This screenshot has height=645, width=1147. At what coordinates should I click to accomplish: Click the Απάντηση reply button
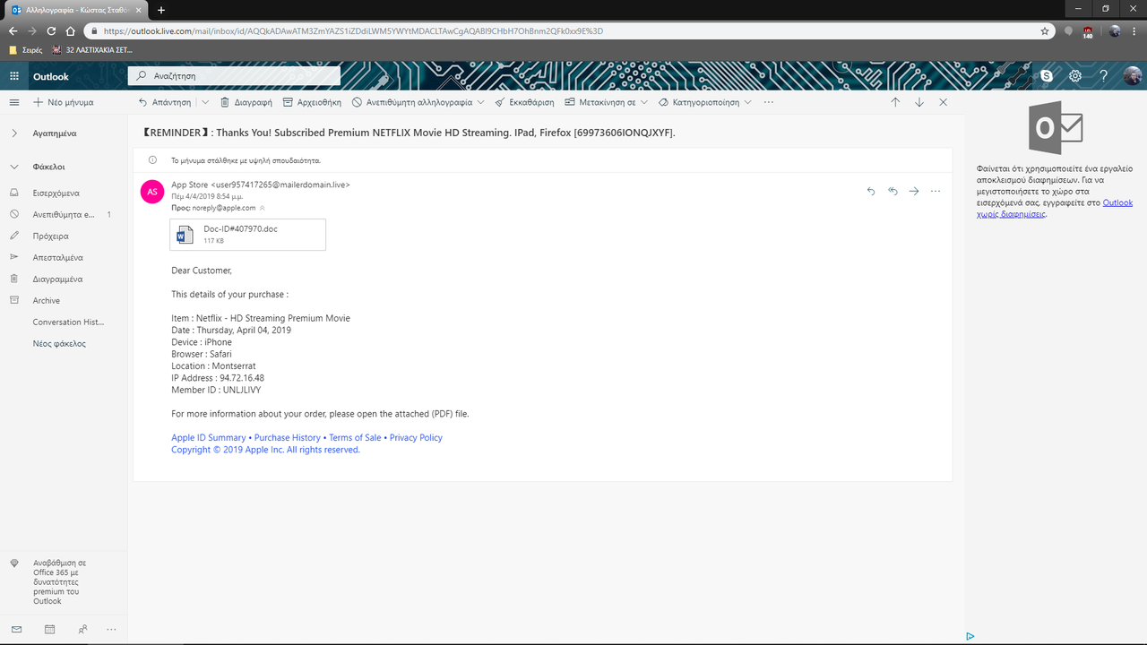click(165, 102)
